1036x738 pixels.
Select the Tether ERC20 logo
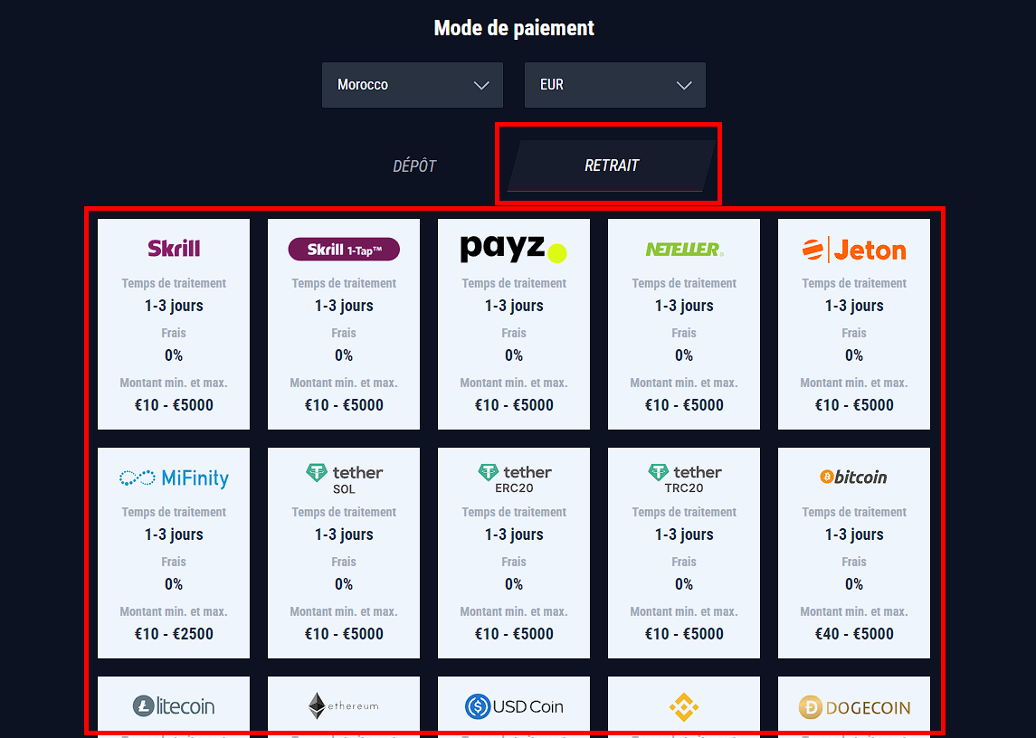click(x=513, y=479)
